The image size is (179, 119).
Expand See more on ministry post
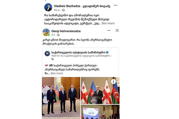57,73
